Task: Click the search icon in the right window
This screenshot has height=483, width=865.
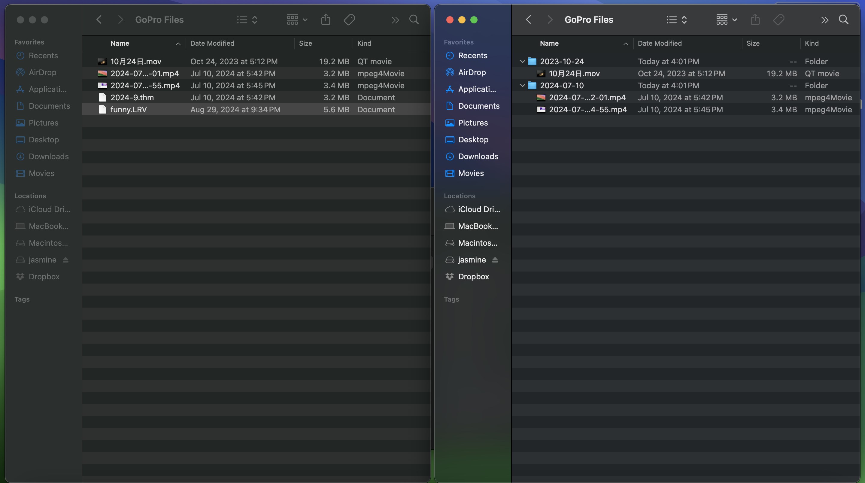Action: point(844,20)
